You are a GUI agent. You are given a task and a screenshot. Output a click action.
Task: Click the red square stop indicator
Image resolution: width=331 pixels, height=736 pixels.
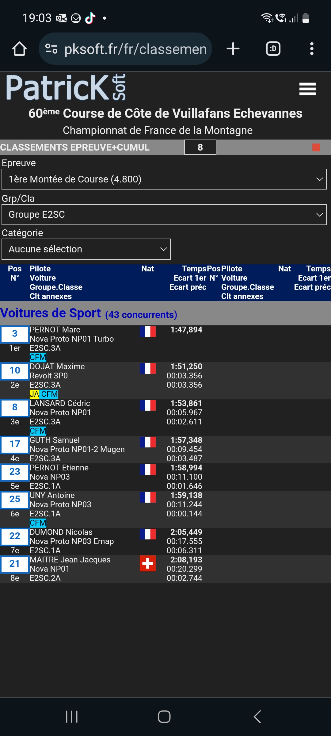pos(316,148)
